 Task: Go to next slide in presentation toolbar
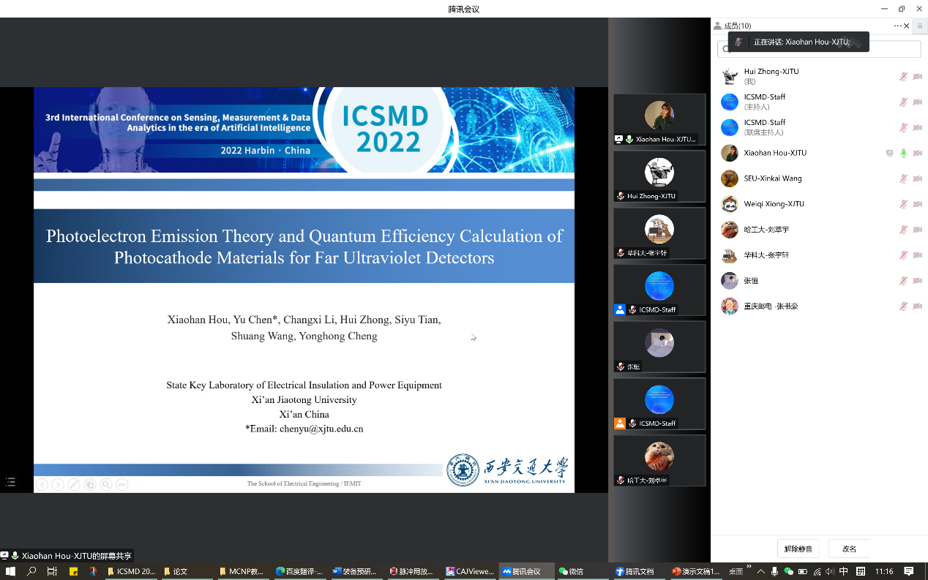click(x=58, y=484)
